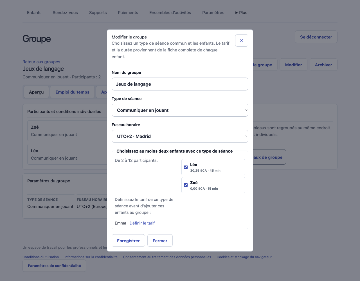Switch to the Aperçu tab
360x281 pixels.
pyautogui.click(x=36, y=92)
